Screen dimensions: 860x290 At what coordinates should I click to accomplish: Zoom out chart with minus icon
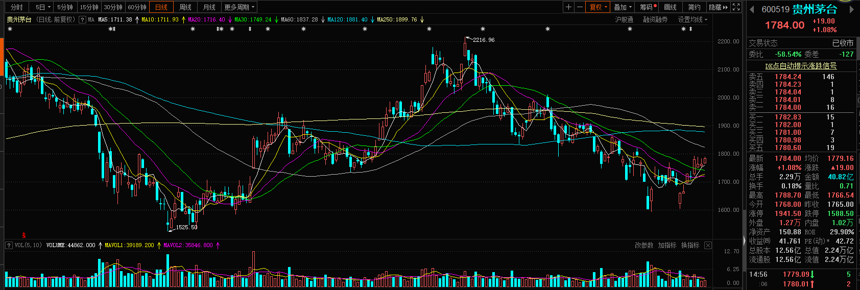580,7
